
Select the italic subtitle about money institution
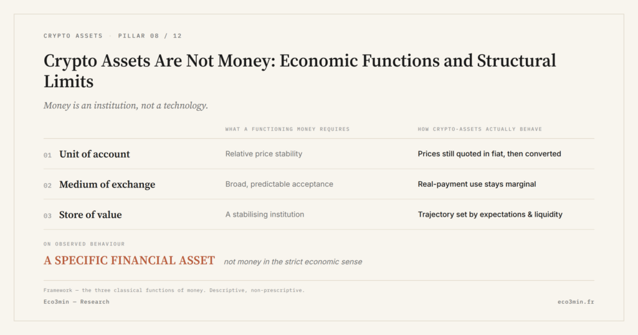pyautogui.click(x=126, y=106)
